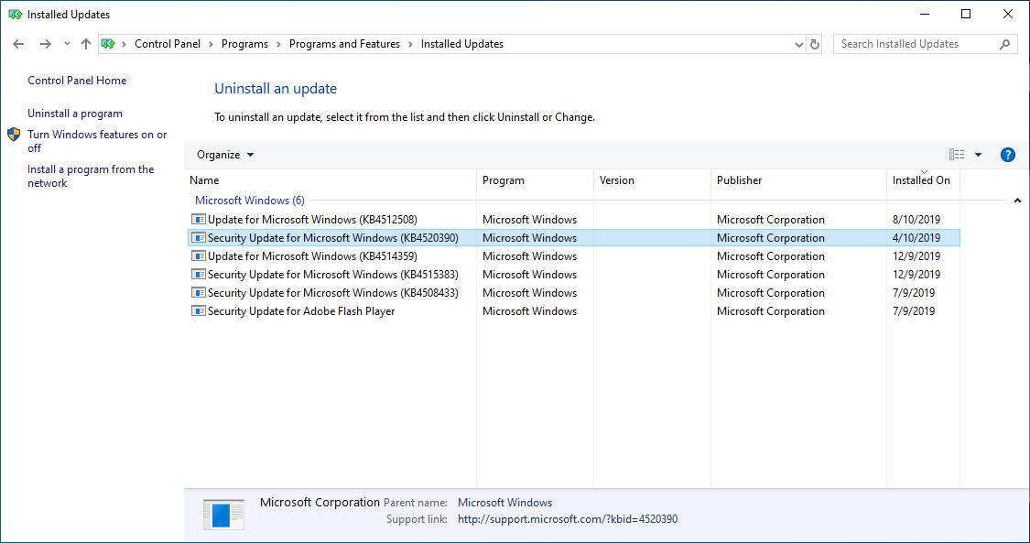
Task: Go forward with the Forward arrow
Action: [46, 44]
